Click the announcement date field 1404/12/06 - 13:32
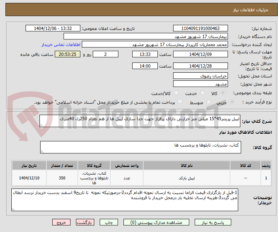Image resolution: width=278 pixels, height=232 pixels. coord(53,28)
